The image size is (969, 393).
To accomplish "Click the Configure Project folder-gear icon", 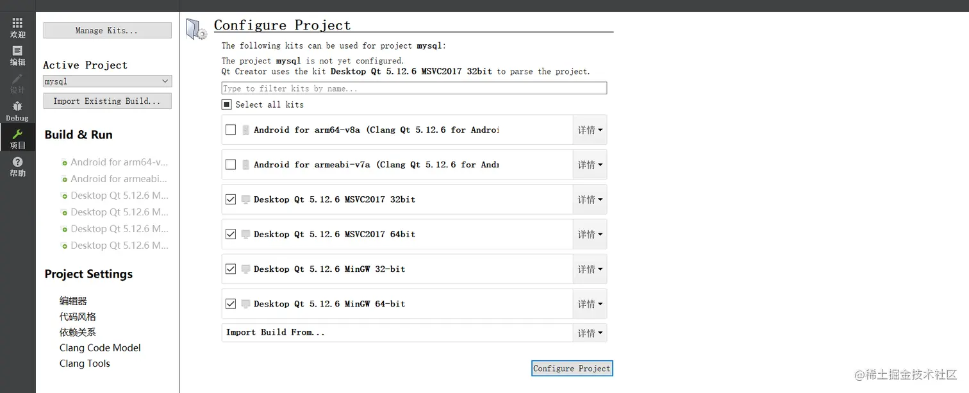I will [196, 29].
